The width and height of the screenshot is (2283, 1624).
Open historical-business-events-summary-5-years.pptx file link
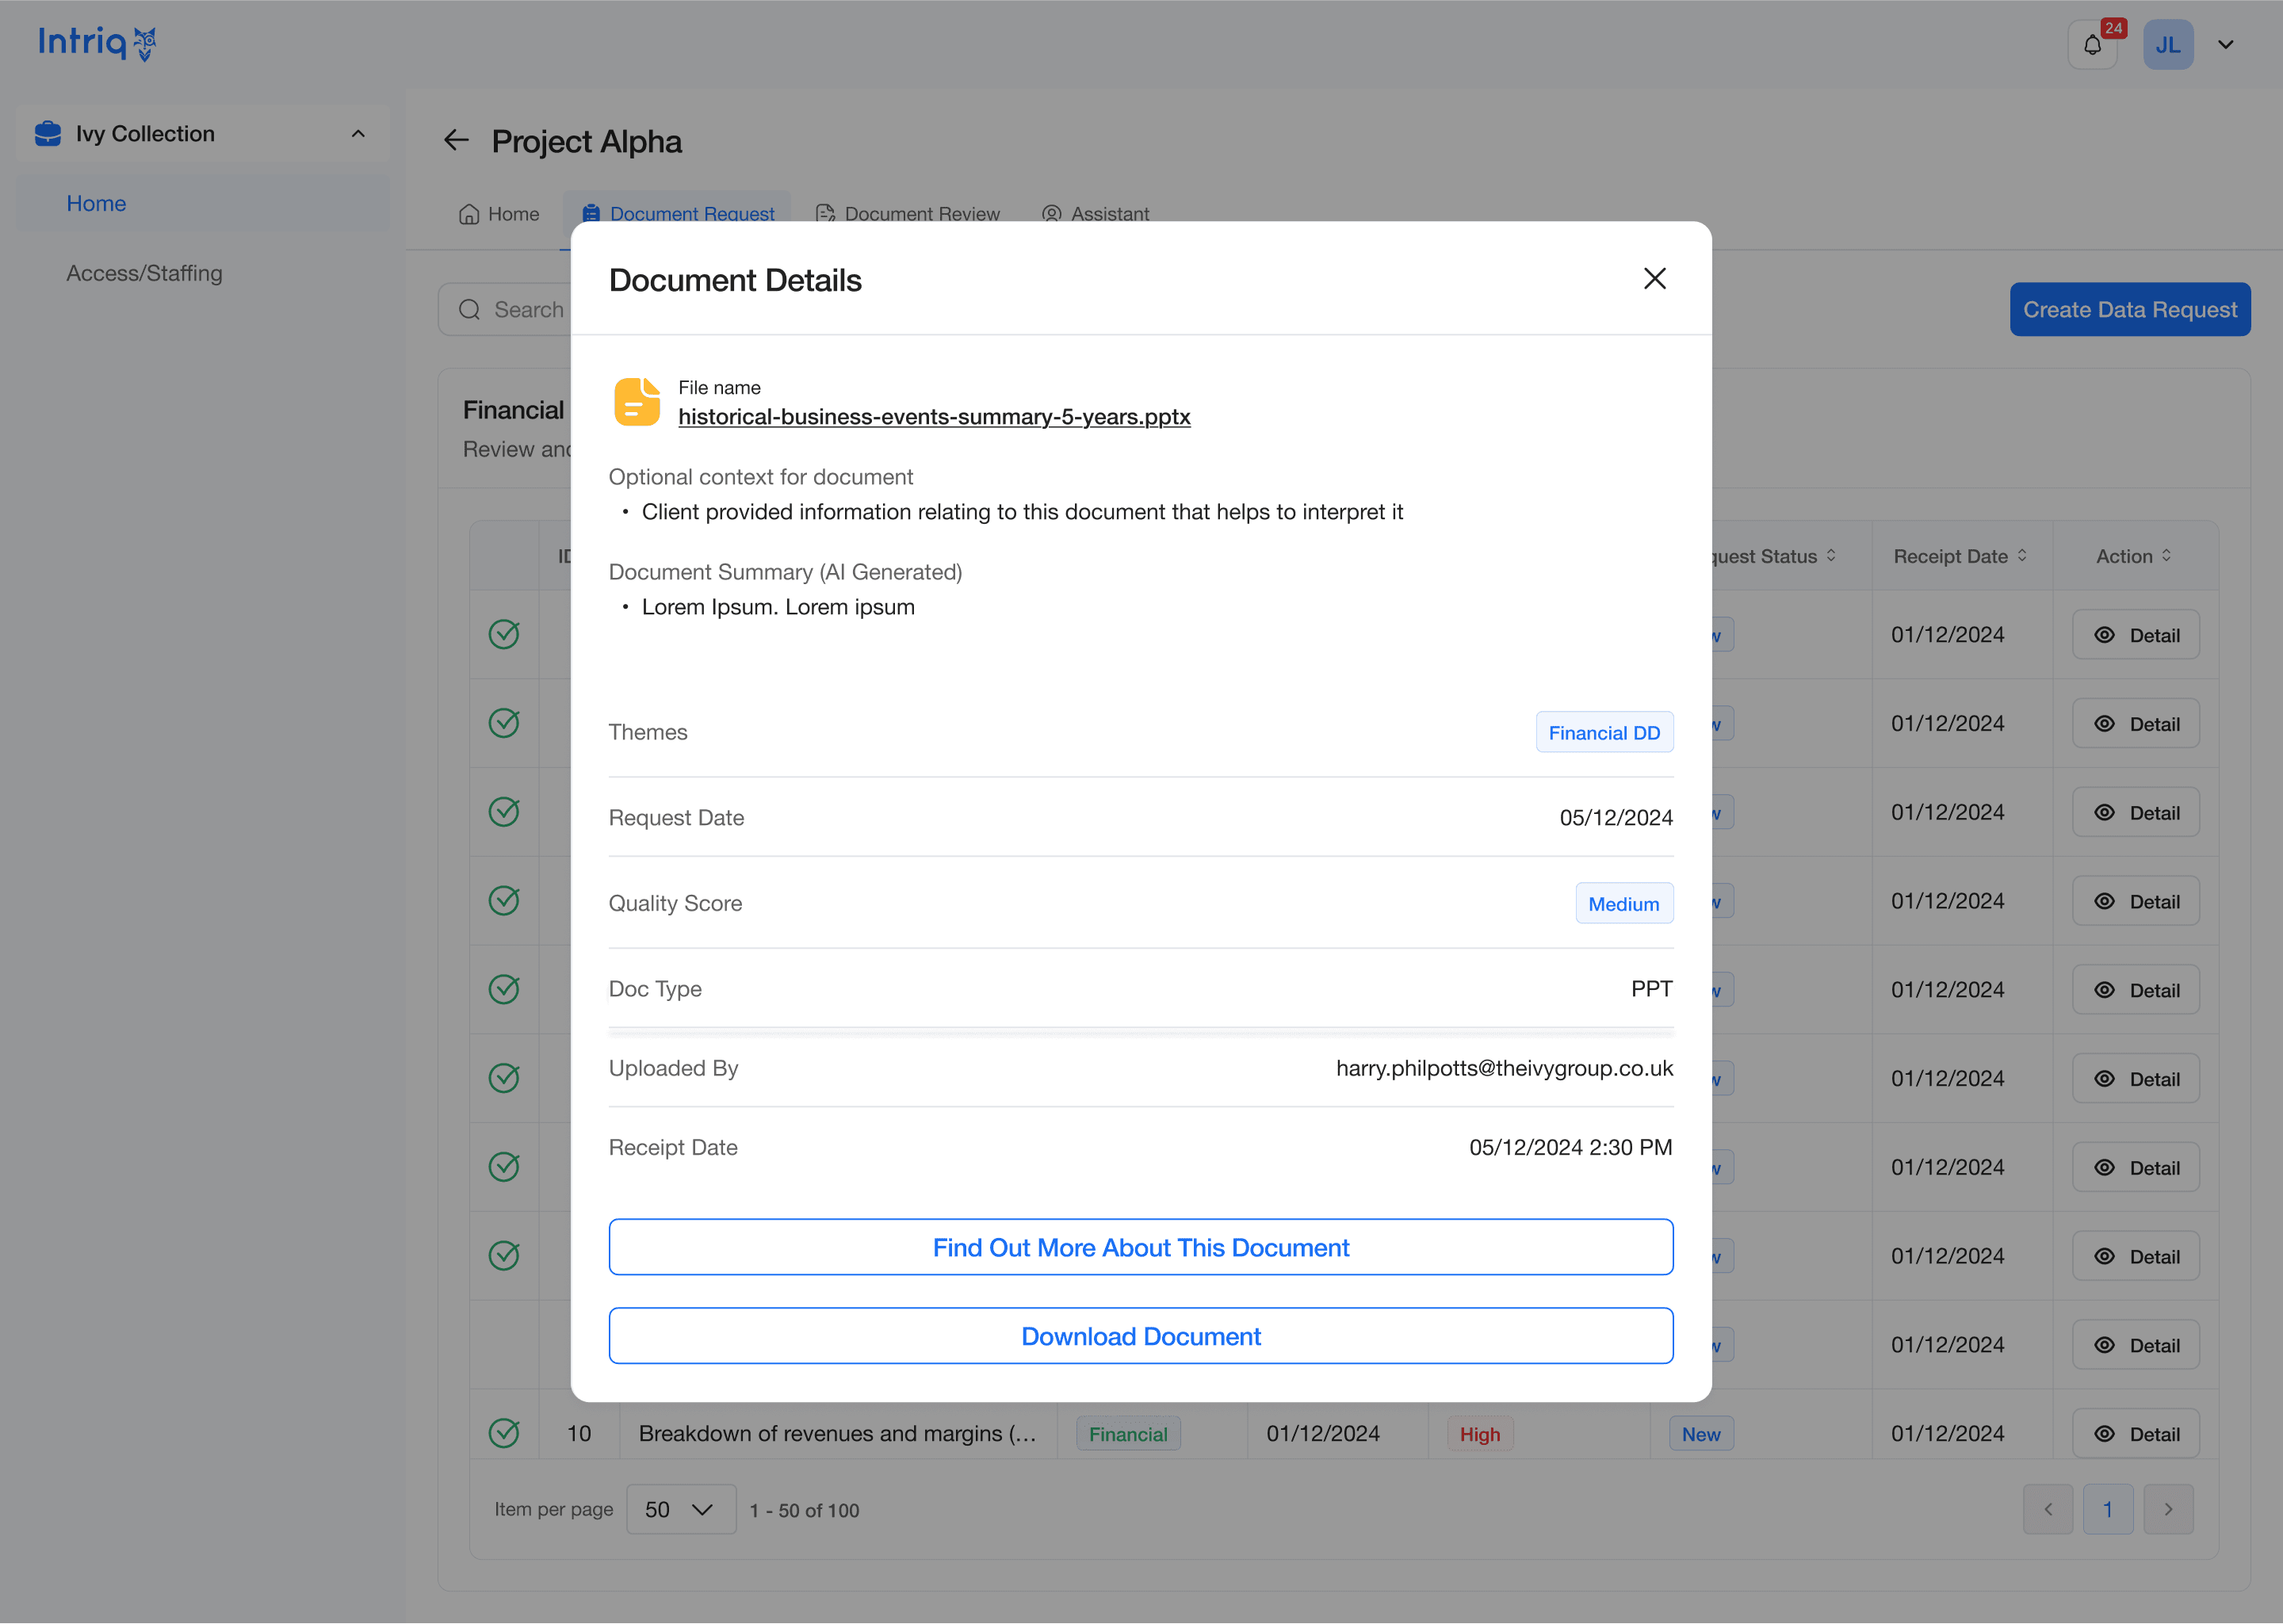(934, 417)
